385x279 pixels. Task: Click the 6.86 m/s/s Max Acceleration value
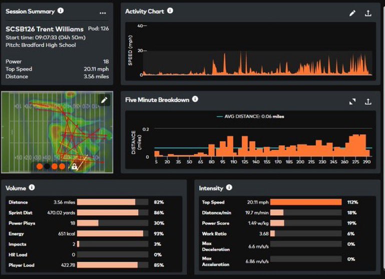pyautogui.click(x=257, y=261)
